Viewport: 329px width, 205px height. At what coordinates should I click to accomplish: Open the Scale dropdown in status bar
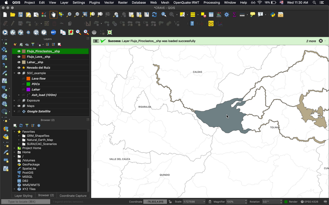tap(204, 202)
